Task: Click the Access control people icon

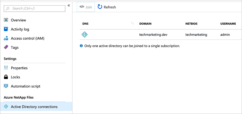Action: [x=6, y=38]
